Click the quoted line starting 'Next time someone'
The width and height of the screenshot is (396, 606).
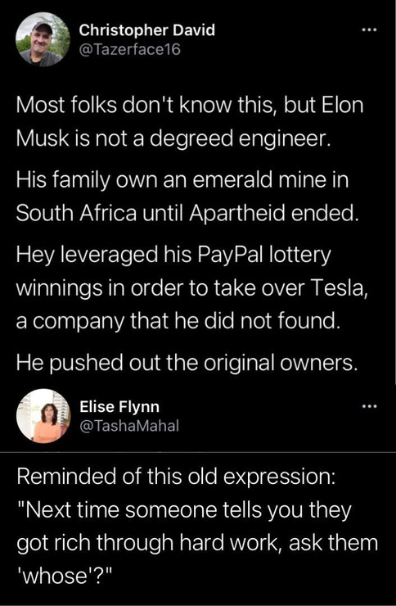point(184,510)
